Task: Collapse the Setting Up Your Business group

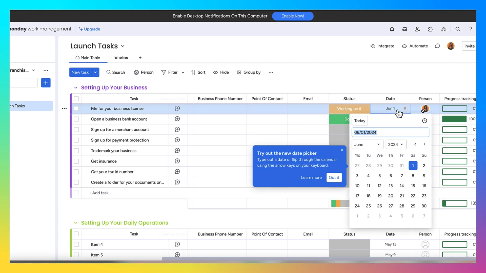Action: click(x=76, y=87)
